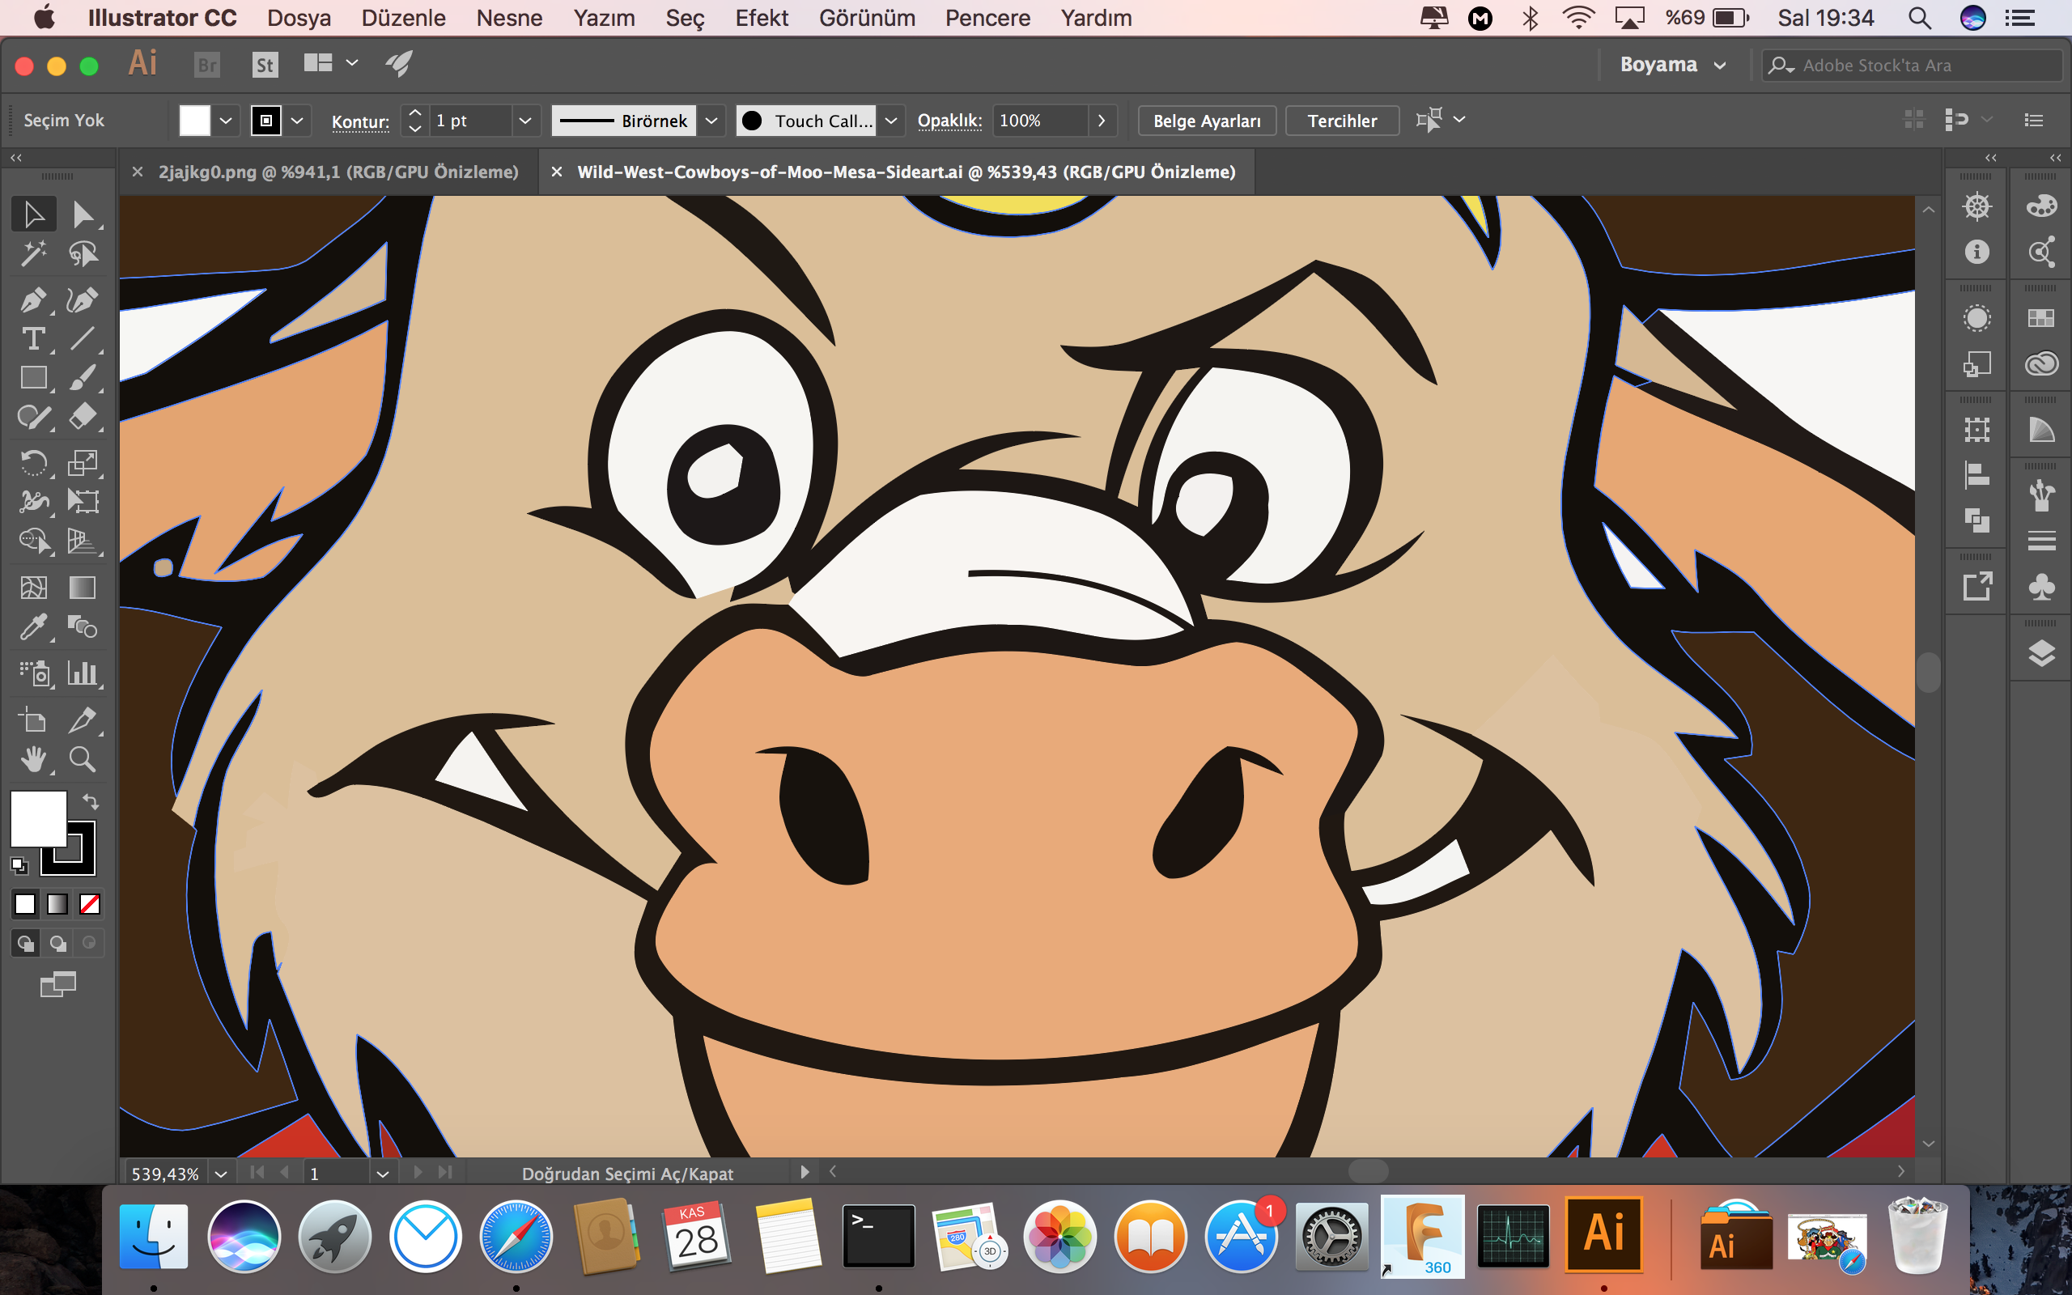Screen dimensions: 2072x1295
Task: Choose the Rectangle tool
Action: (33, 378)
